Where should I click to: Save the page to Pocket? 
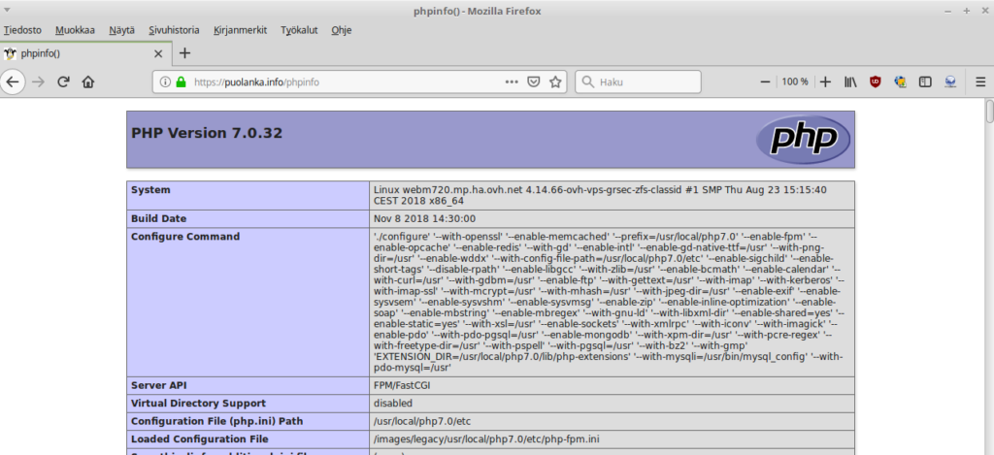click(x=534, y=81)
